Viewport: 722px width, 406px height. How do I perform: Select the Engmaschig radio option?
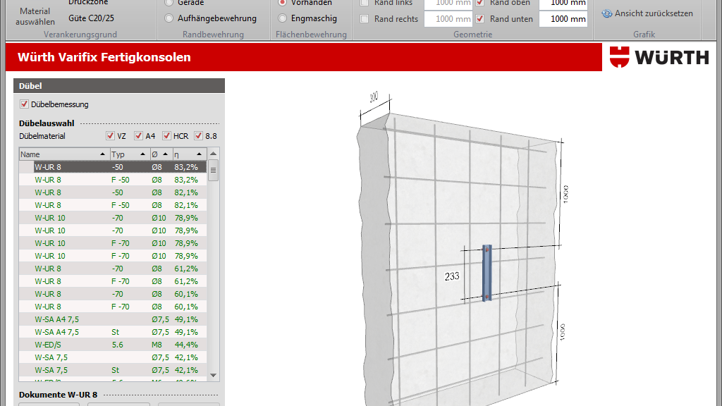pyautogui.click(x=282, y=18)
